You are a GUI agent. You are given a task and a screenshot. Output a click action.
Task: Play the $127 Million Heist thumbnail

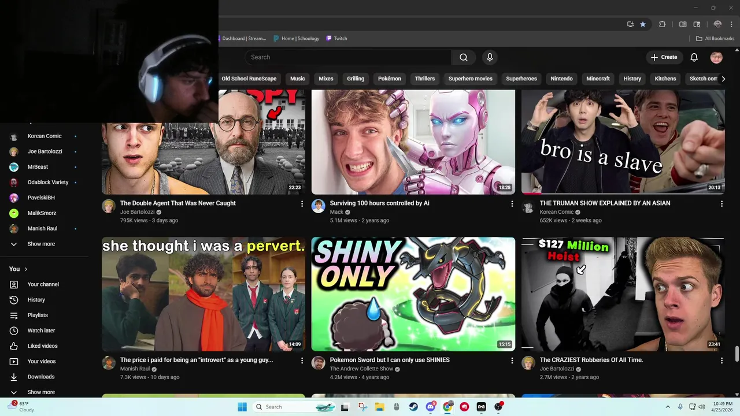tap(623, 294)
